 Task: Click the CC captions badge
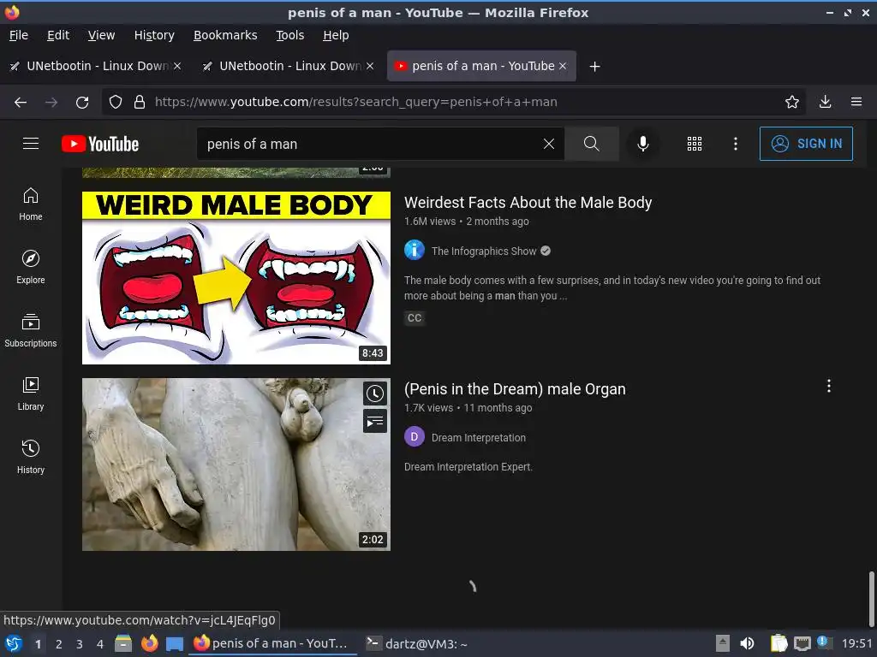415,318
